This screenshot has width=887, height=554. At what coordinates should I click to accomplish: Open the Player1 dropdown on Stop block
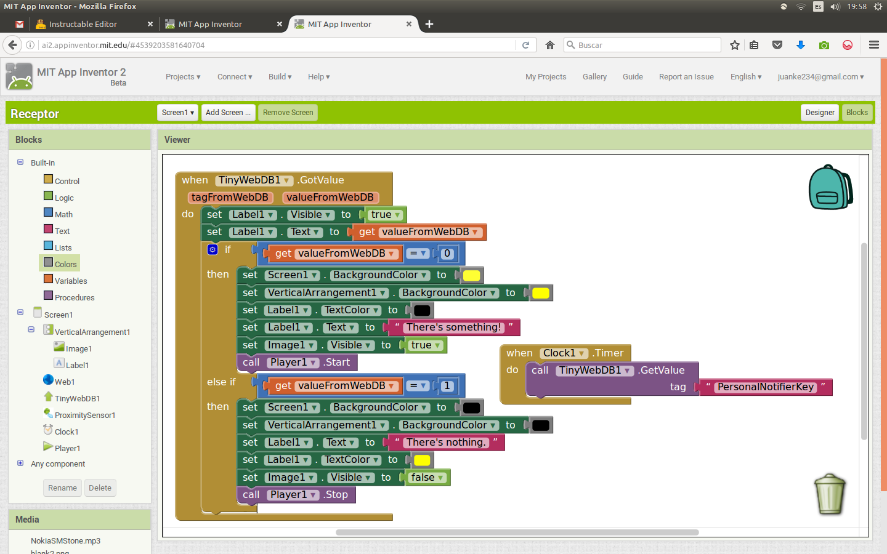point(314,495)
